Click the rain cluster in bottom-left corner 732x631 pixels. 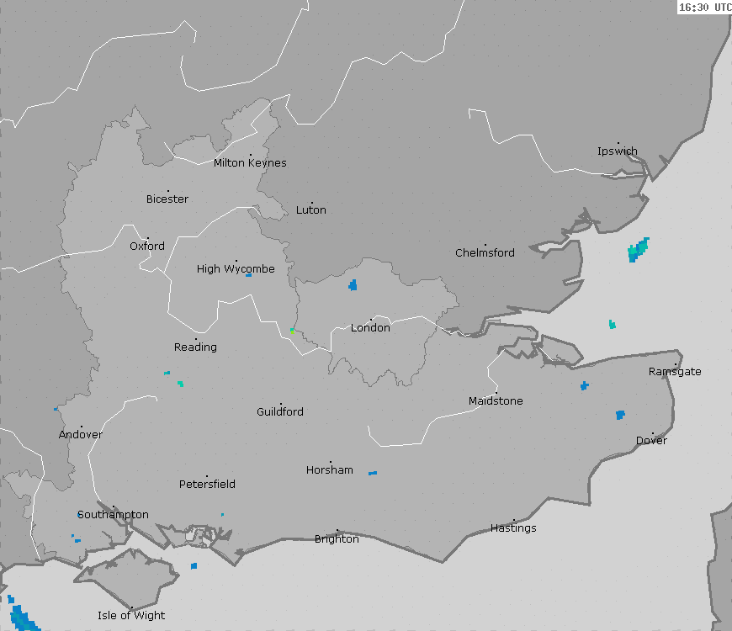pyautogui.click(x=22, y=618)
